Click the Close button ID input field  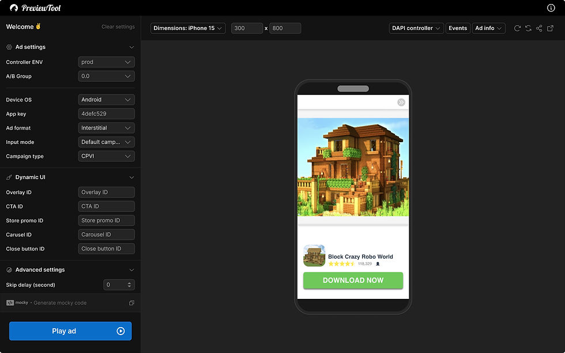(106, 249)
